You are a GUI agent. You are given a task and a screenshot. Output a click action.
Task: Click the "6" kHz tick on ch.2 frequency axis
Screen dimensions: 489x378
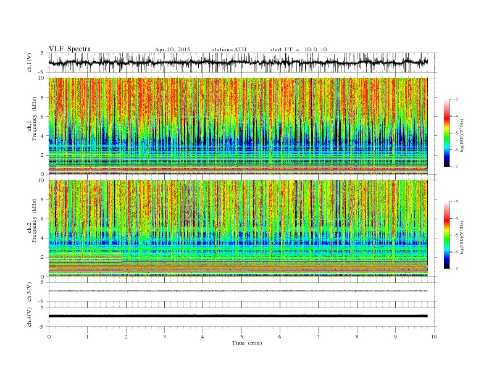coord(43,219)
